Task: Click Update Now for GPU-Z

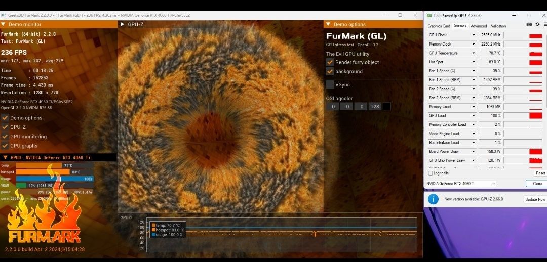Action: click(535, 199)
